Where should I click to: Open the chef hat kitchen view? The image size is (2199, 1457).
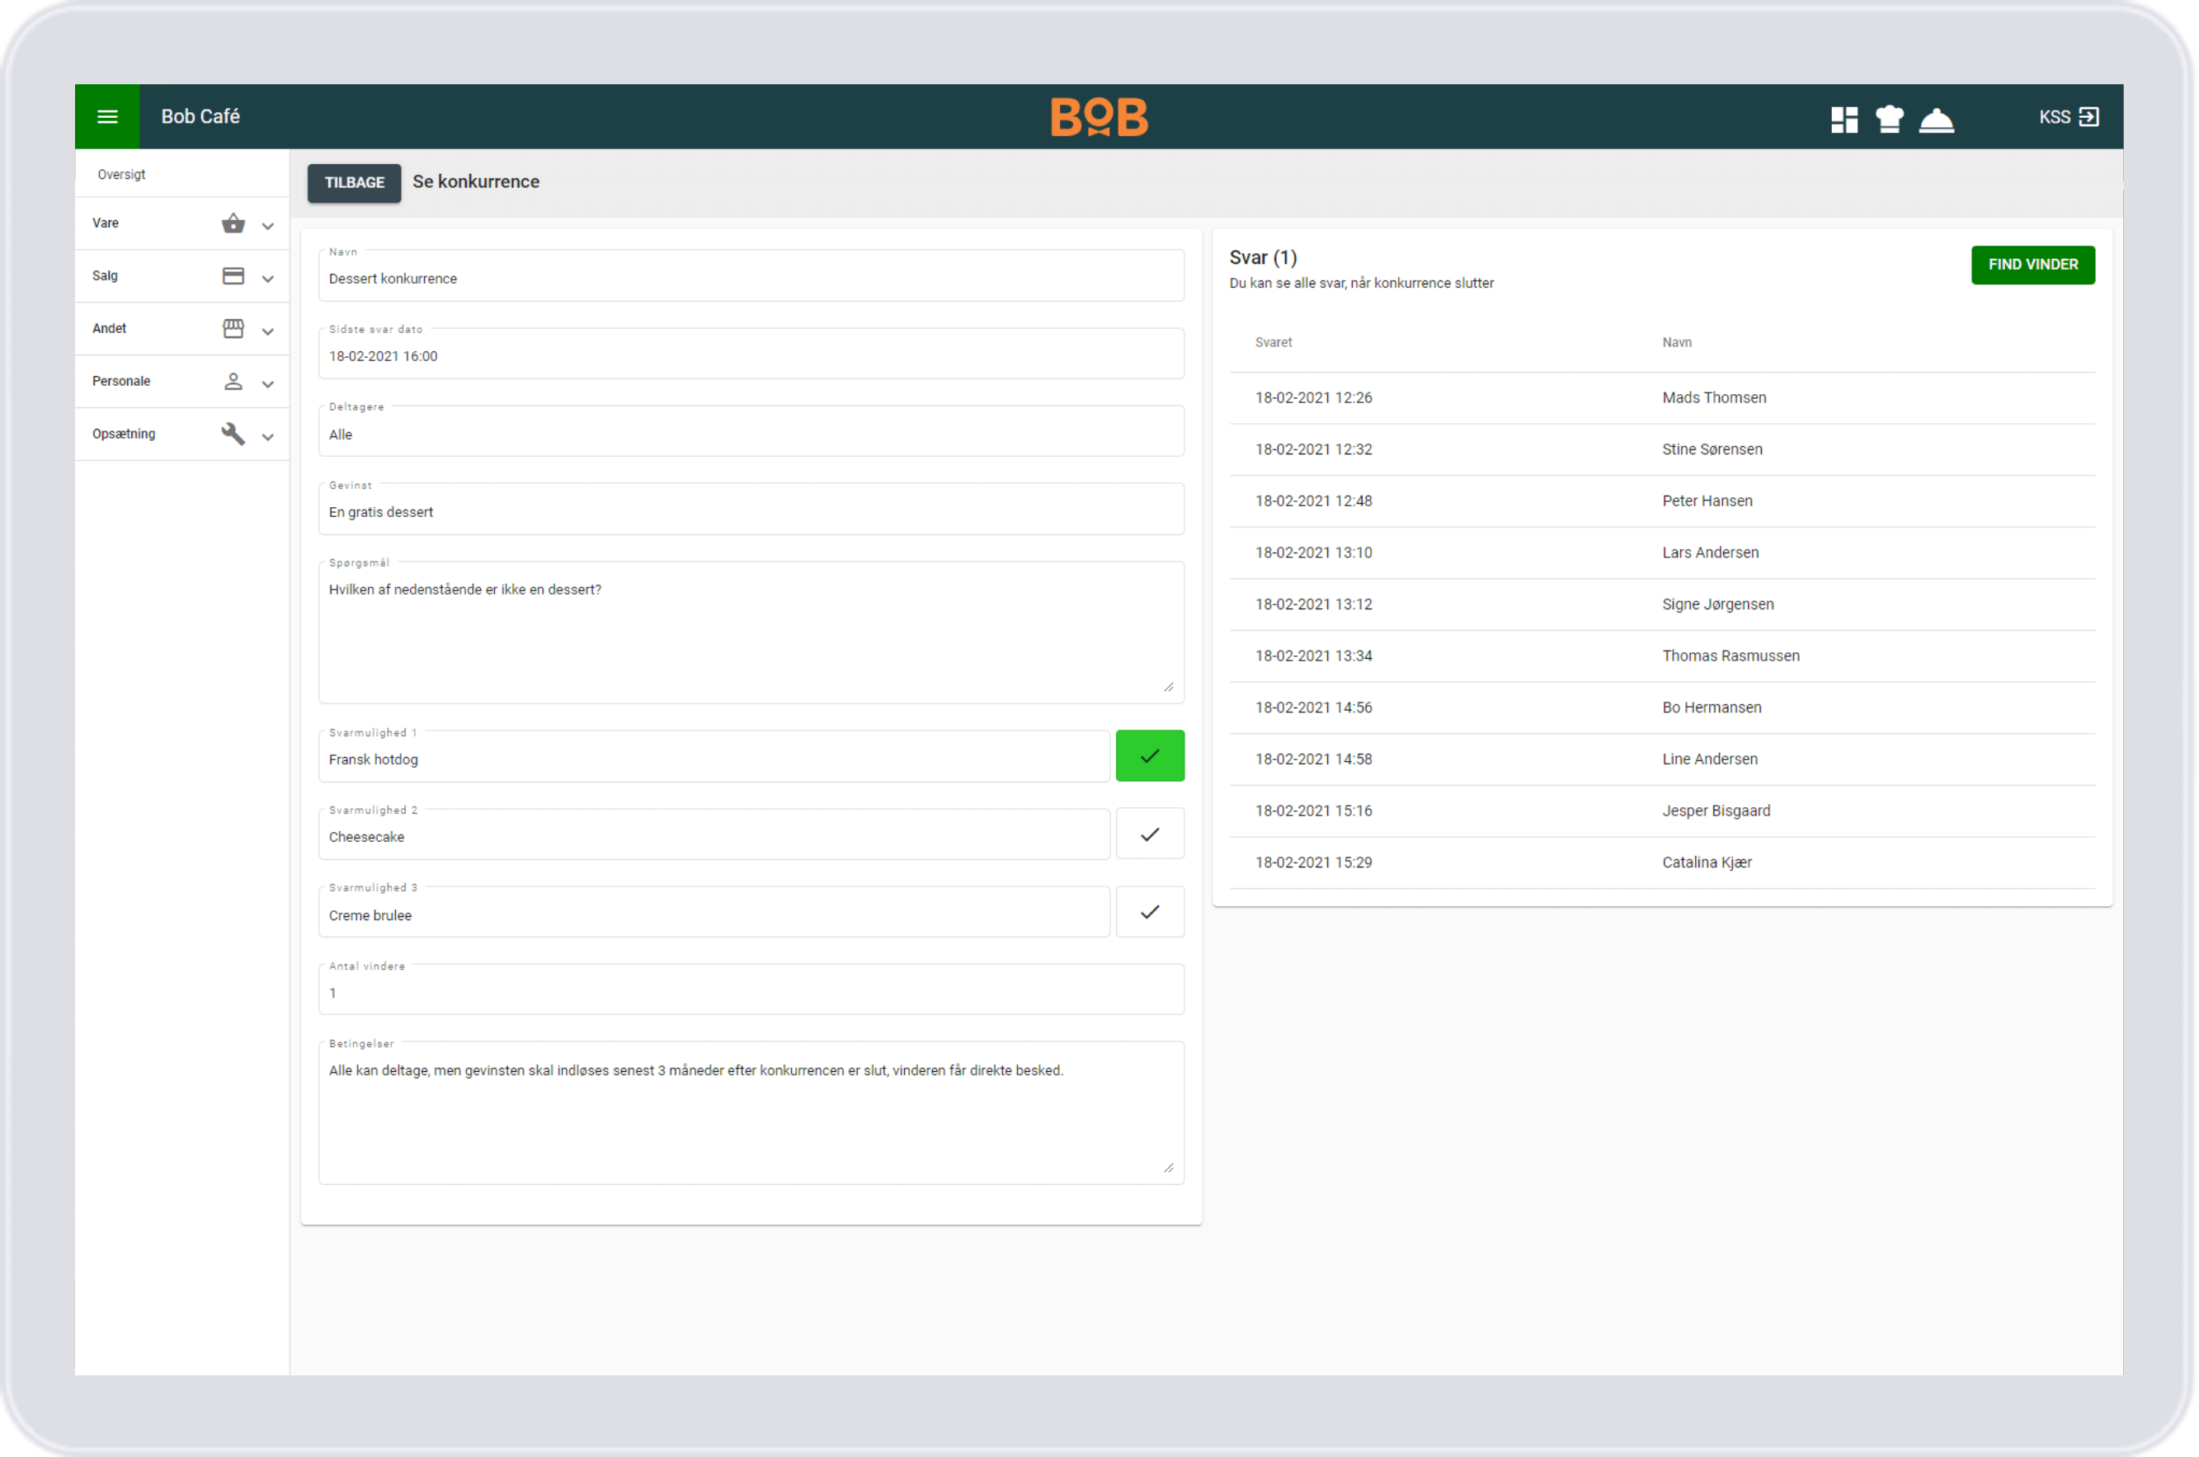[x=1890, y=119]
